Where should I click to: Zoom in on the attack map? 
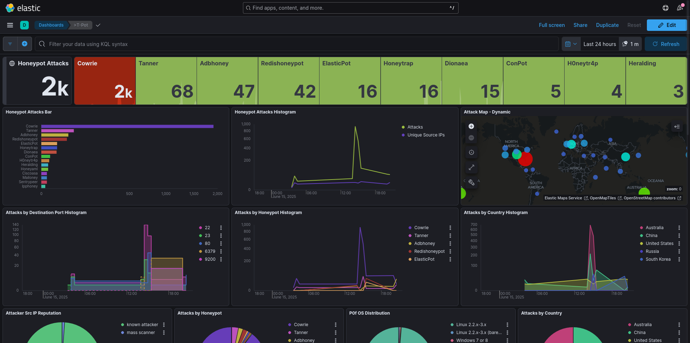471,126
